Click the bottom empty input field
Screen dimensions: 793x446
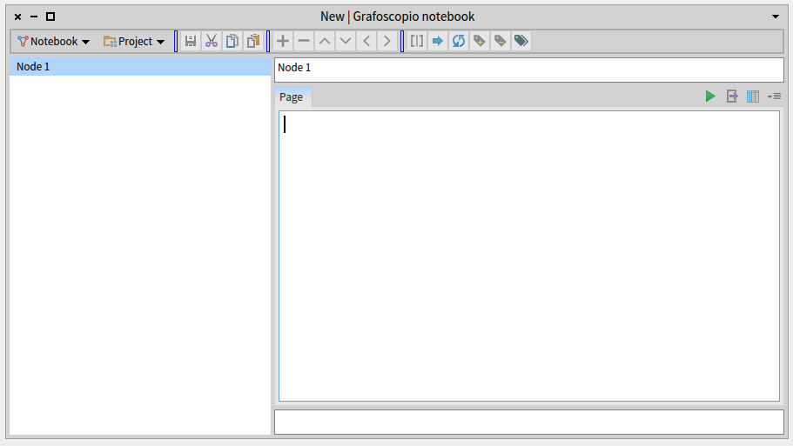529,422
